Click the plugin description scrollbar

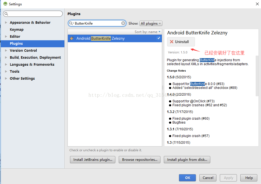click(257, 76)
